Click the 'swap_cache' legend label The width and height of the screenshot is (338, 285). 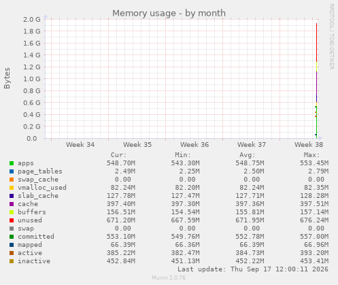(x=38, y=180)
